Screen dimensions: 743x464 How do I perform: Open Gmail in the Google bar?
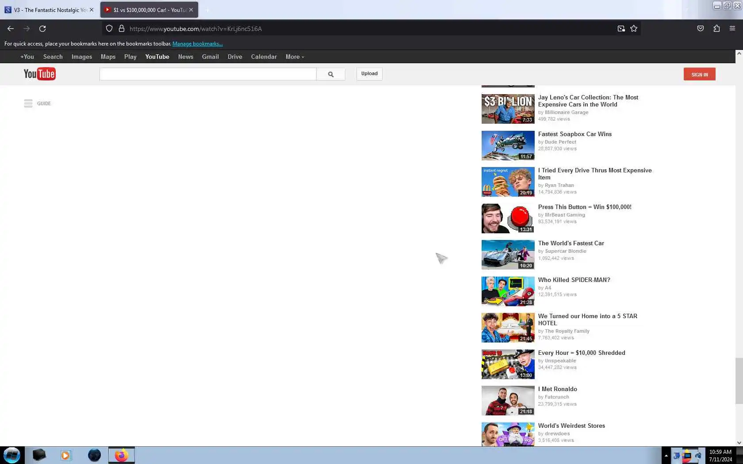[211, 57]
